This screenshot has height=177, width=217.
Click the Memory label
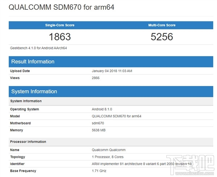coord(17,130)
